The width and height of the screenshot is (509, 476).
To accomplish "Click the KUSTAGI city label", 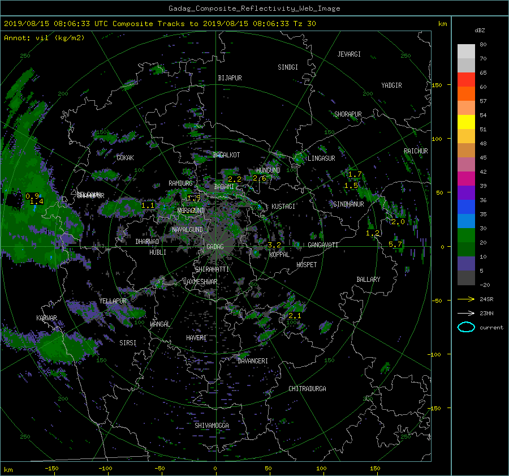I will coord(283,207).
